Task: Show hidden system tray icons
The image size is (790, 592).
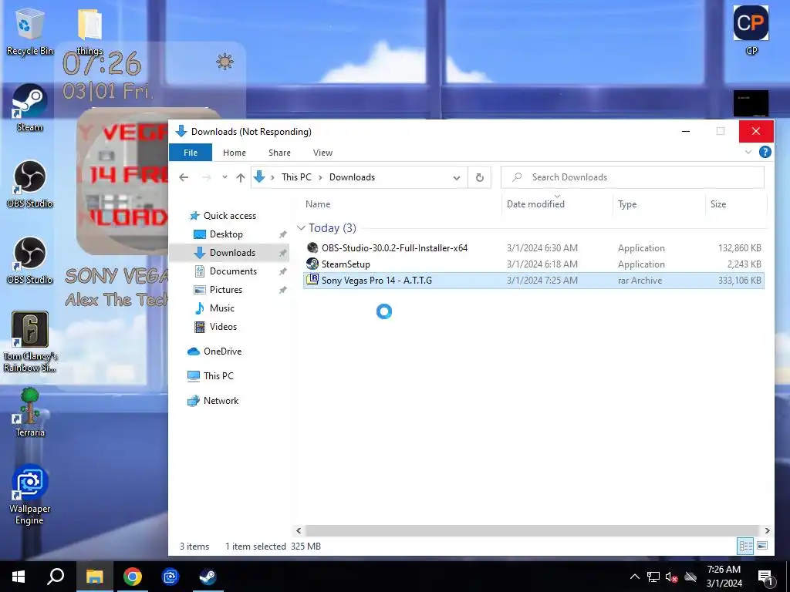Action: [635, 577]
